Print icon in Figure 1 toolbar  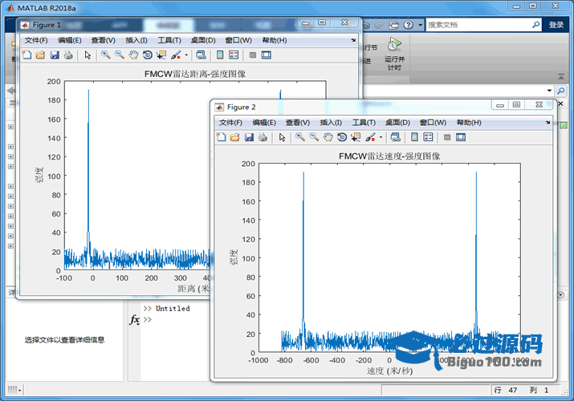(x=68, y=55)
